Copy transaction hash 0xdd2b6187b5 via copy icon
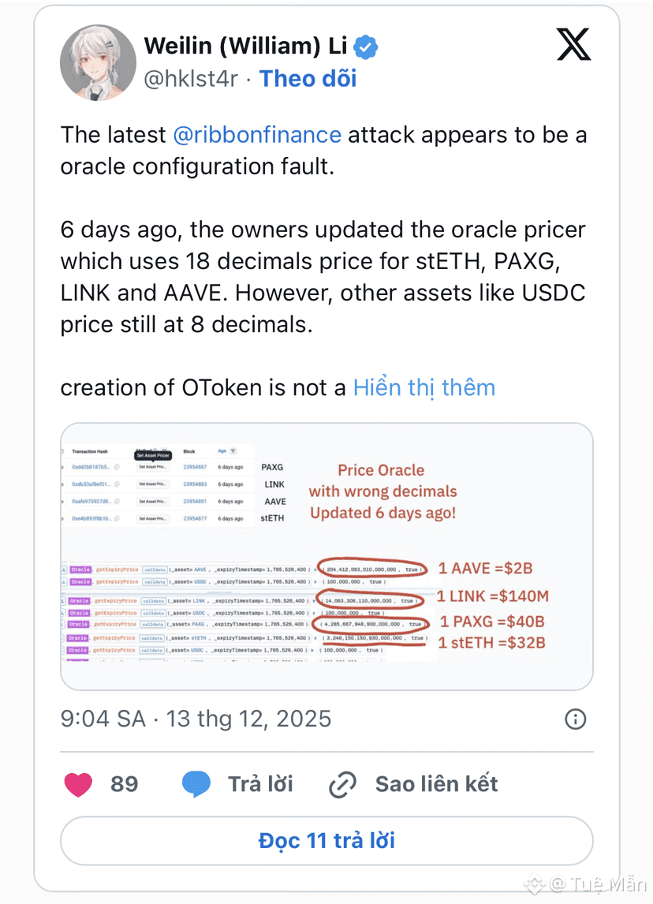The image size is (653, 904). click(x=117, y=467)
